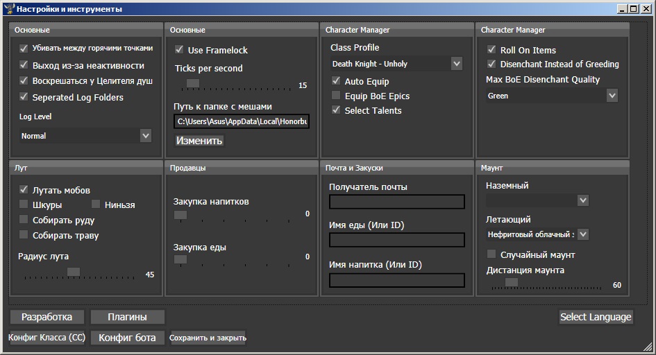Toggle the Use Framelock checkbox
The image size is (656, 355).
pyautogui.click(x=179, y=50)
